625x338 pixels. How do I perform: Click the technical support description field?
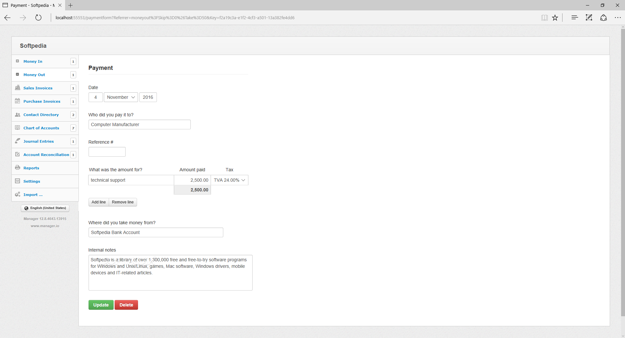click(x=131, y=180)
